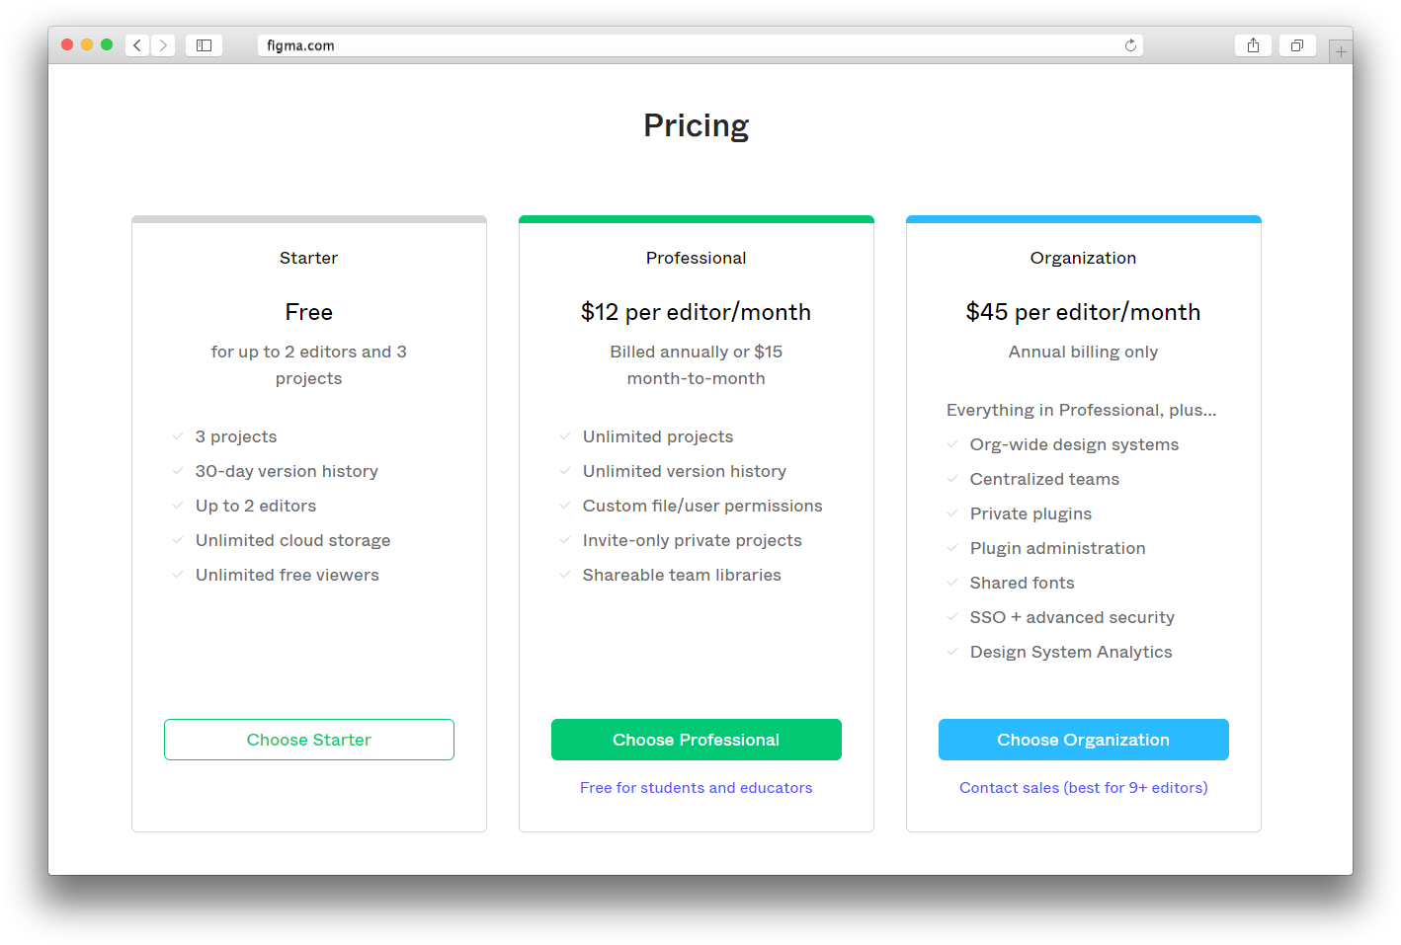Choose the Starter plan
Screen dimensions: 1401x945
pos(309,740)
